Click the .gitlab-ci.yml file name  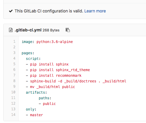[28, 30]
